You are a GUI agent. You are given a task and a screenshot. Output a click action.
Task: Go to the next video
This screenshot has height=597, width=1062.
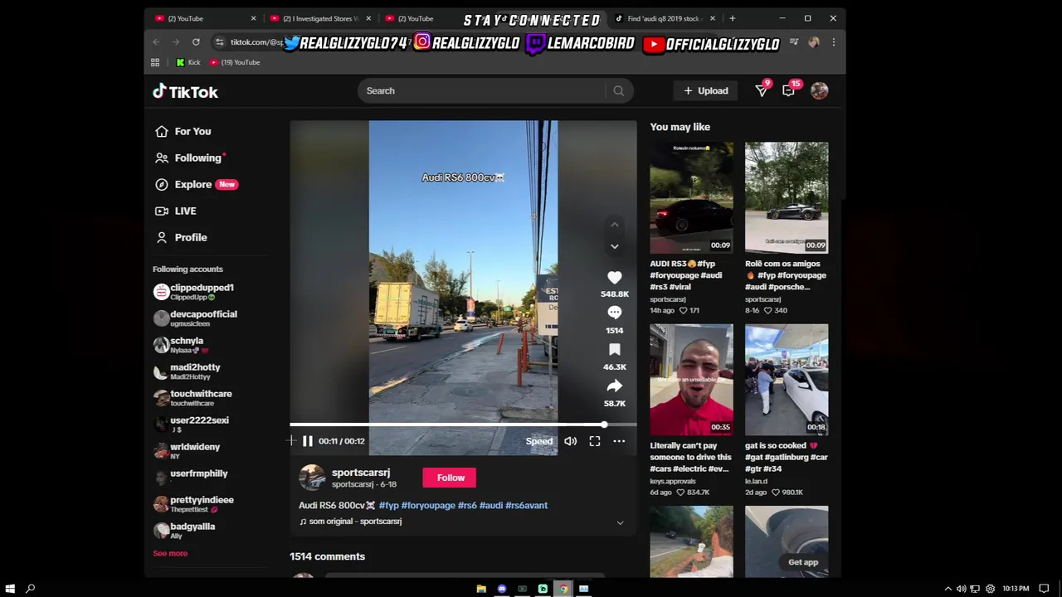click(x=614, y=246)
